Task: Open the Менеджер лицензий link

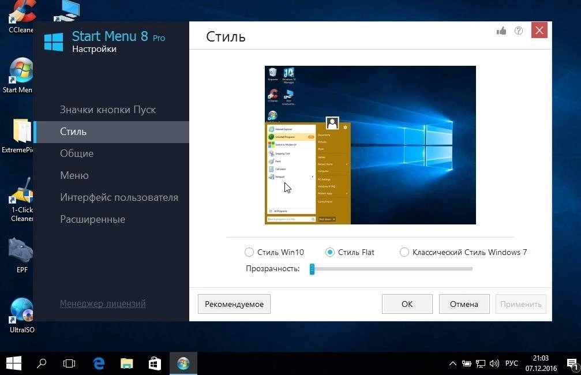Action: pyautogui.click(x=103, y=303)
